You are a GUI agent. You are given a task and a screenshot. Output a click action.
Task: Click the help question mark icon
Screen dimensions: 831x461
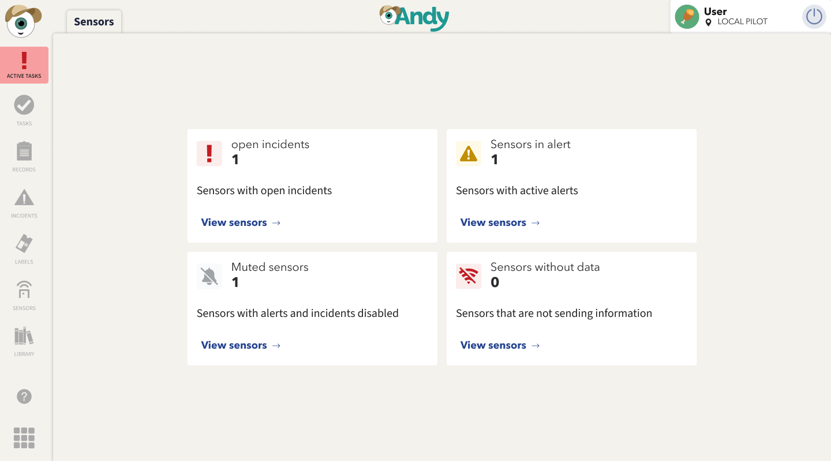click(x=24, y=396)
